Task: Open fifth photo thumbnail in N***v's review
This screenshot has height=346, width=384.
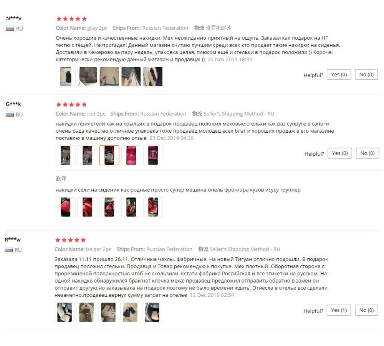Action: coord(153,77)
